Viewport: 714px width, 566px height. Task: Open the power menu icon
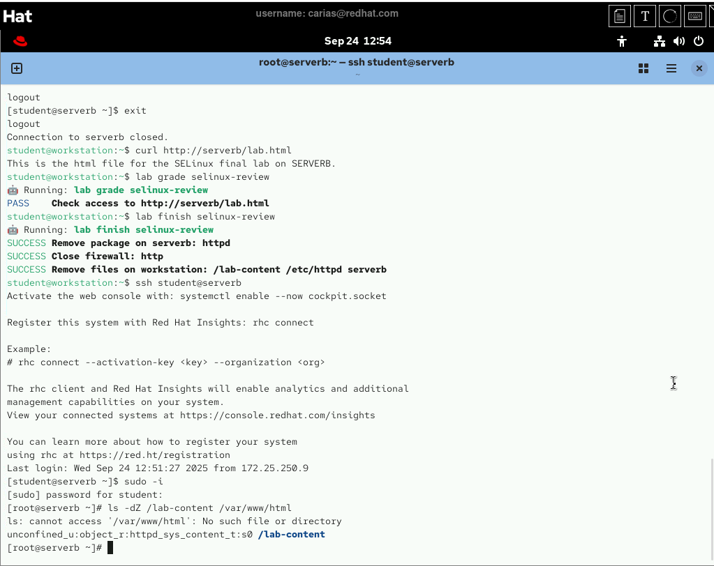pyautogui.click(x=699, y=41)
